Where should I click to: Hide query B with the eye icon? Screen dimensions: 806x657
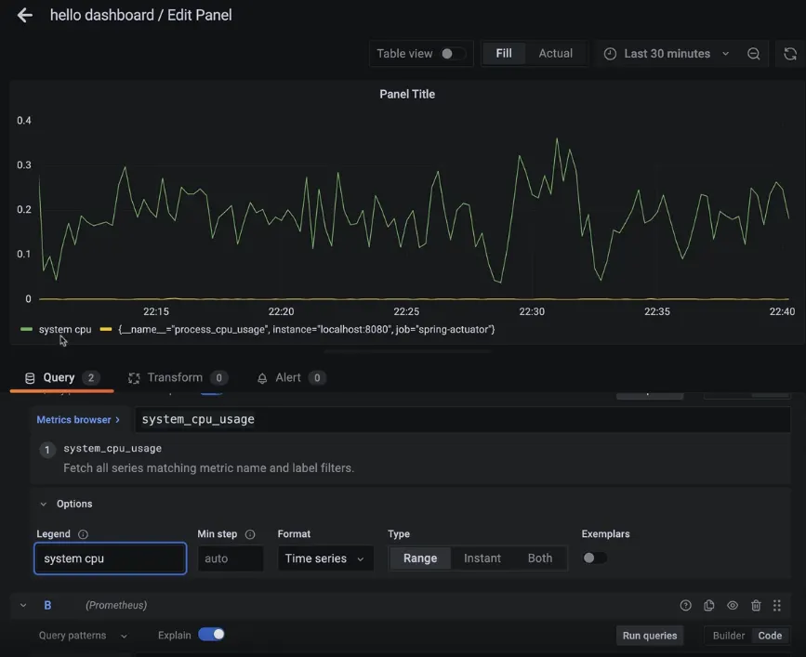(x=733, y=605)
